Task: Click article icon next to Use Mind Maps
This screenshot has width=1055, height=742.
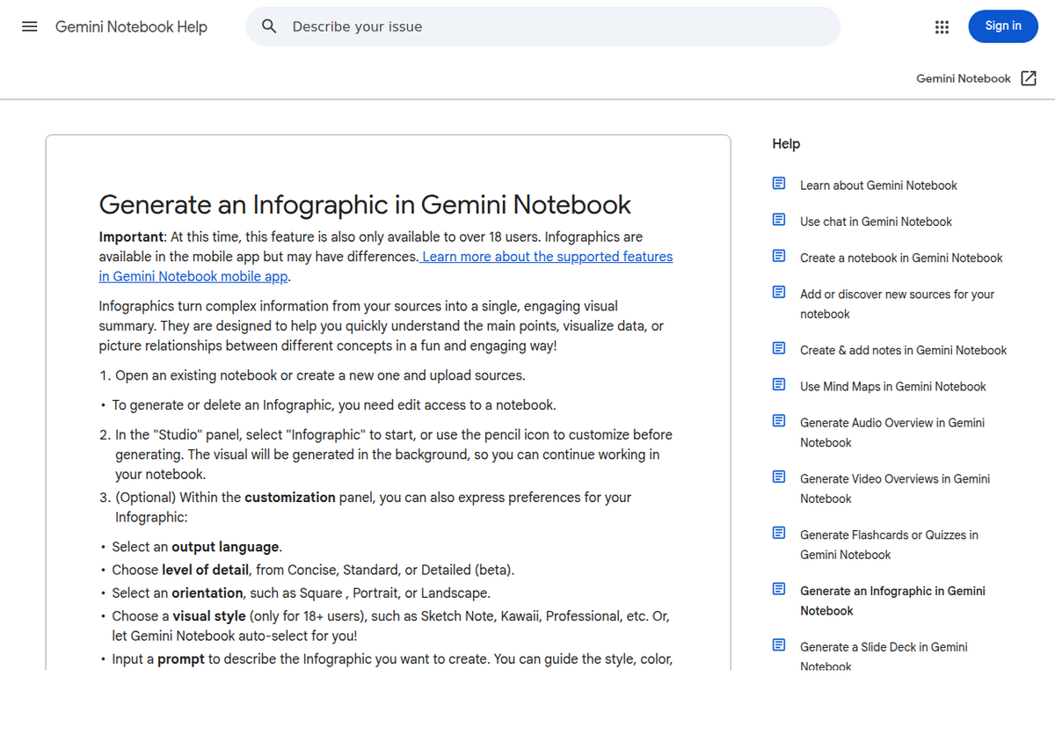Action: [x=779, y=384]
